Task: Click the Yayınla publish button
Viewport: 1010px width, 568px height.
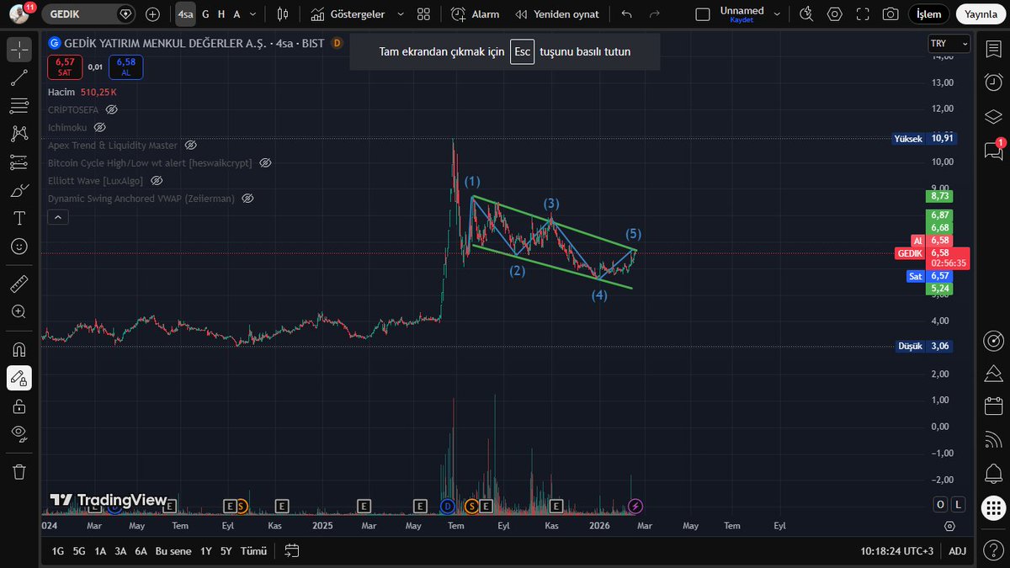Action: (981, 14)
